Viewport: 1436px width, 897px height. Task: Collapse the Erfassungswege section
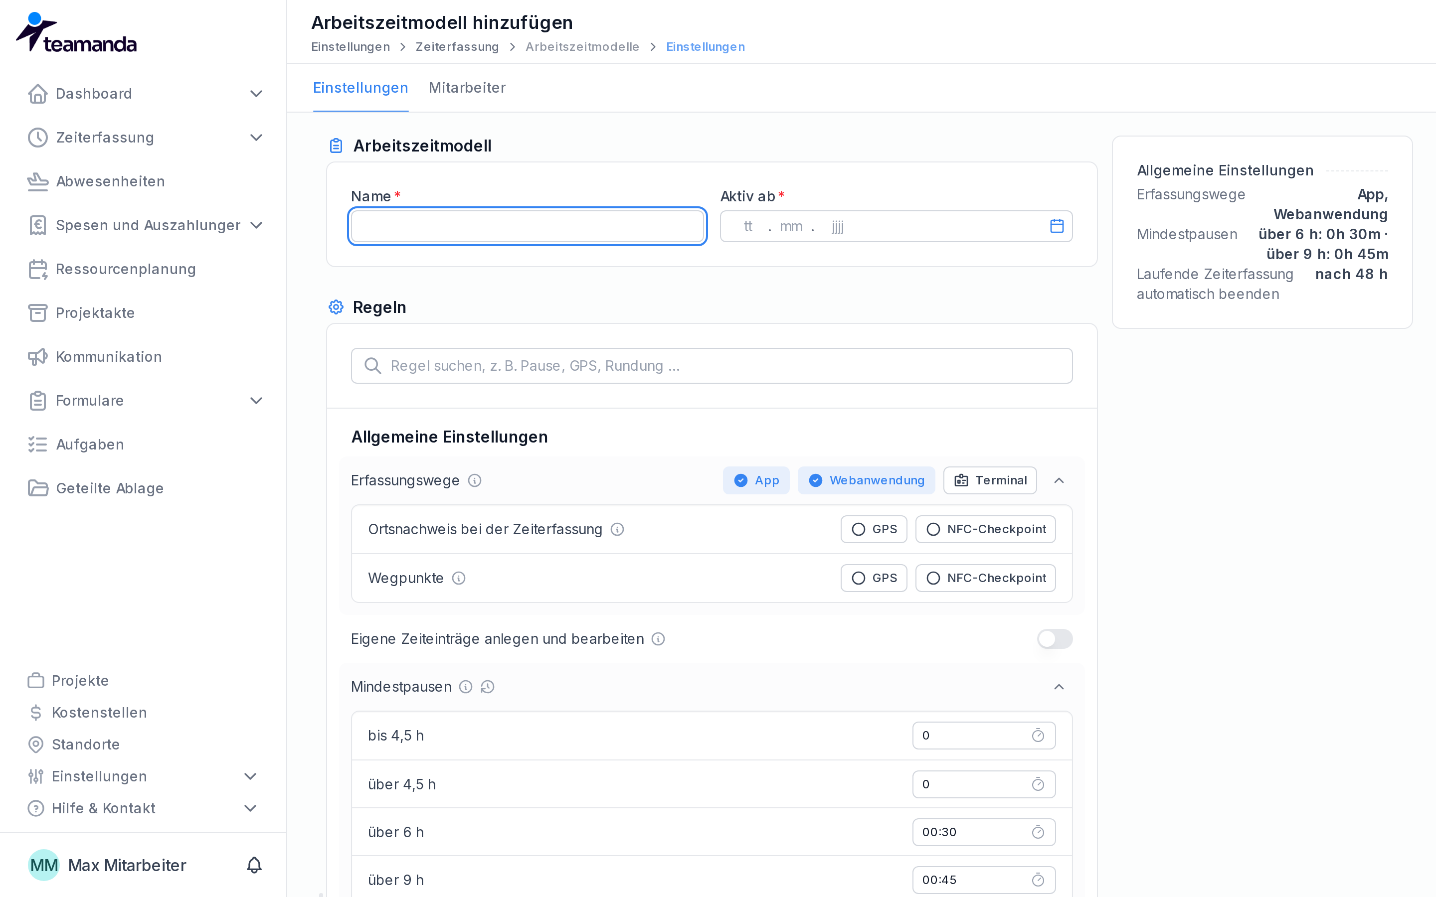click(x=1059, y=480)
